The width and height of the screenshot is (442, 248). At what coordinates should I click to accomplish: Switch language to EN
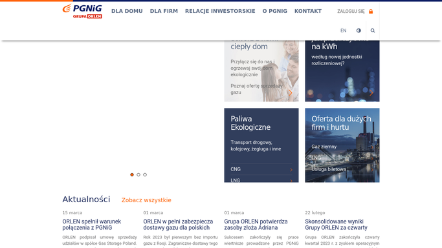coord(344,30)
